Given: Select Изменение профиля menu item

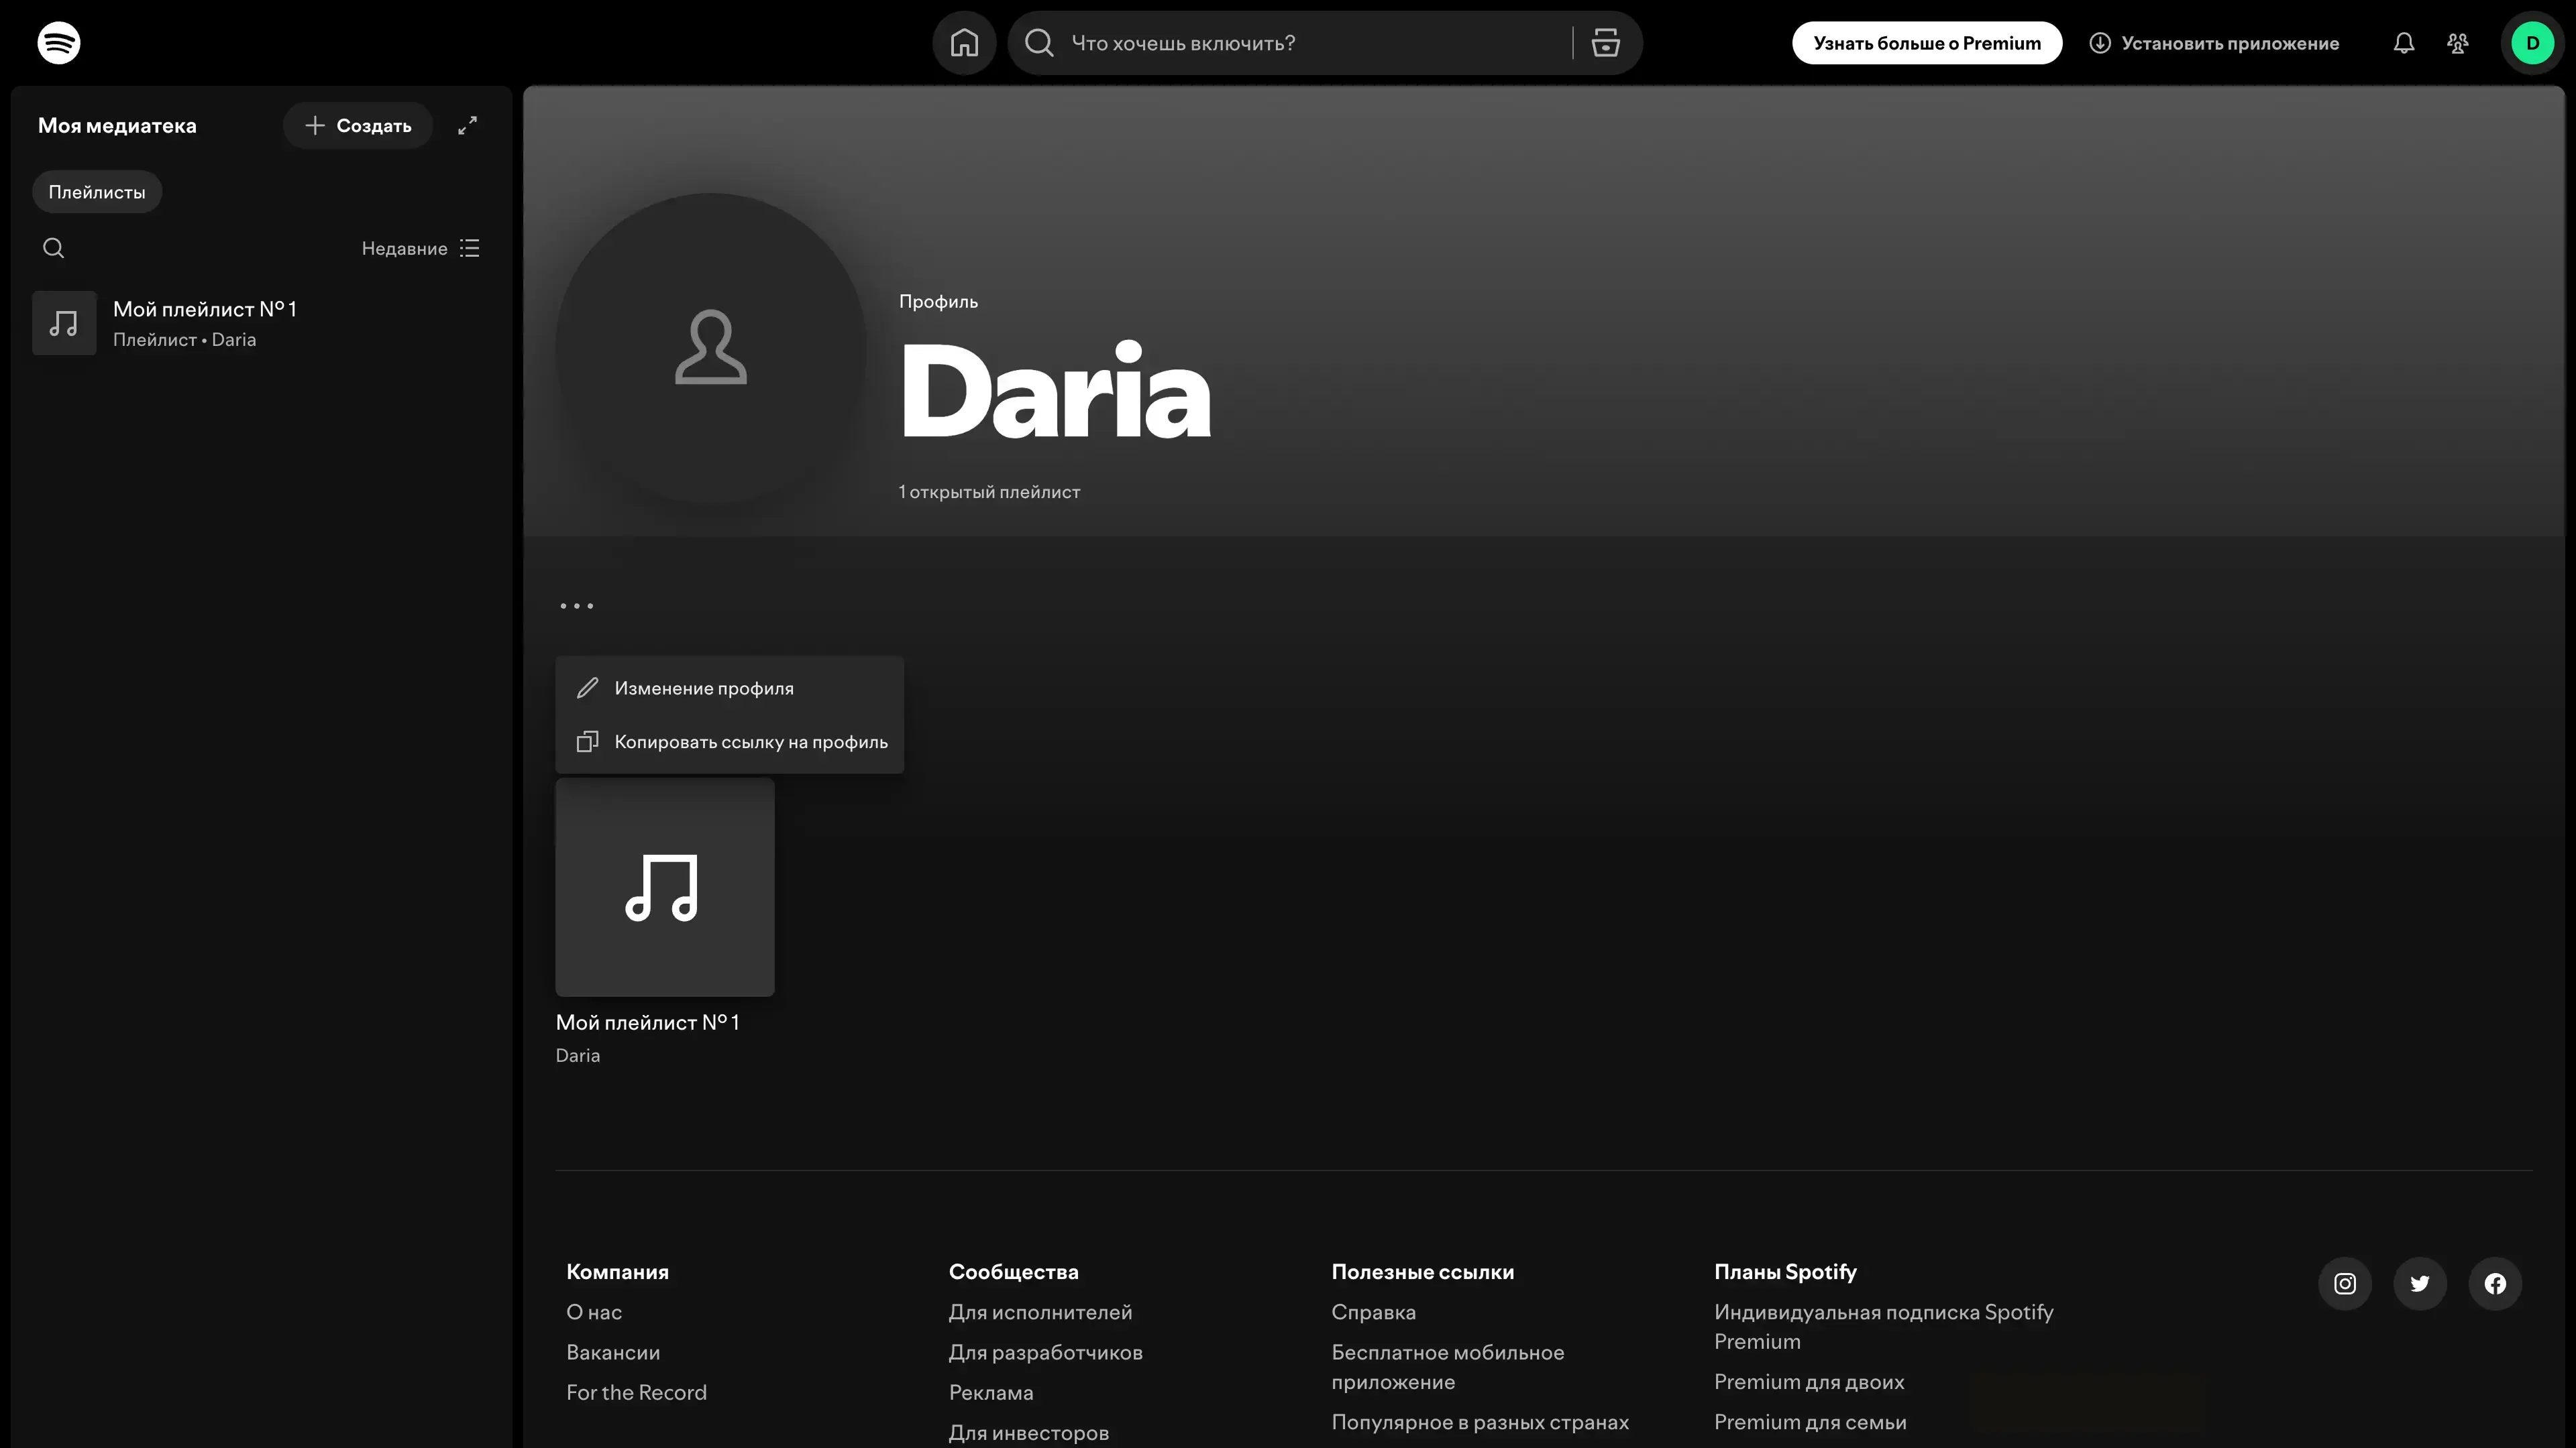Looking at the screenshot, I should pos(703,688).
